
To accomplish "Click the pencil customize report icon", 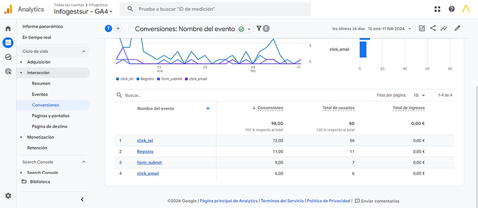I will point(457,28).
